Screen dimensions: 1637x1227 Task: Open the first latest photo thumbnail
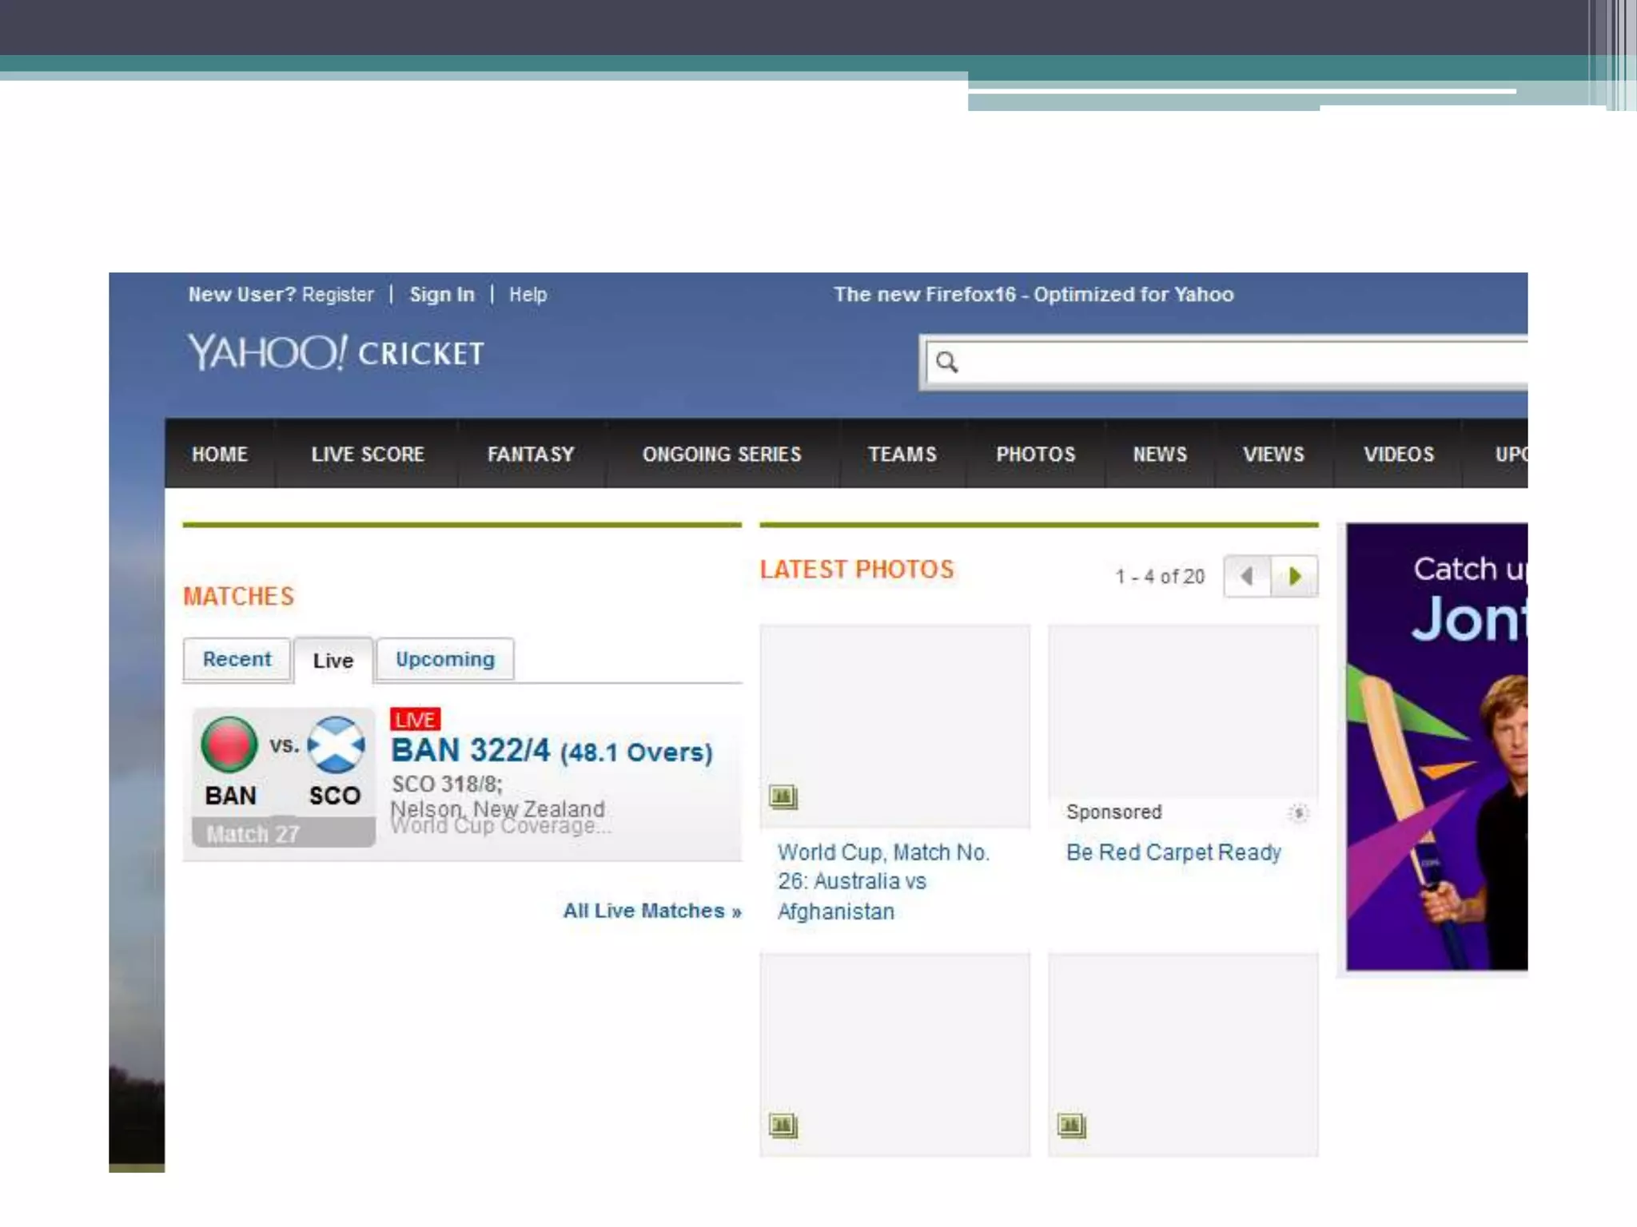[894, 725]
